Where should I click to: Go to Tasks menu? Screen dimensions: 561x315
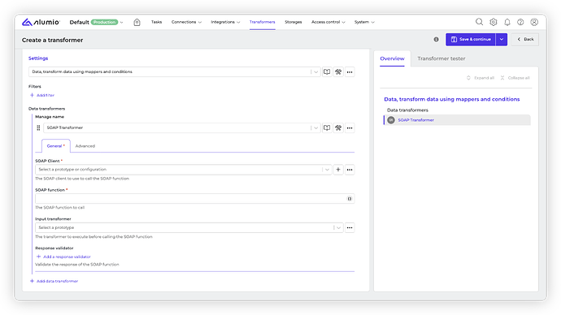(x=156, y=22)
